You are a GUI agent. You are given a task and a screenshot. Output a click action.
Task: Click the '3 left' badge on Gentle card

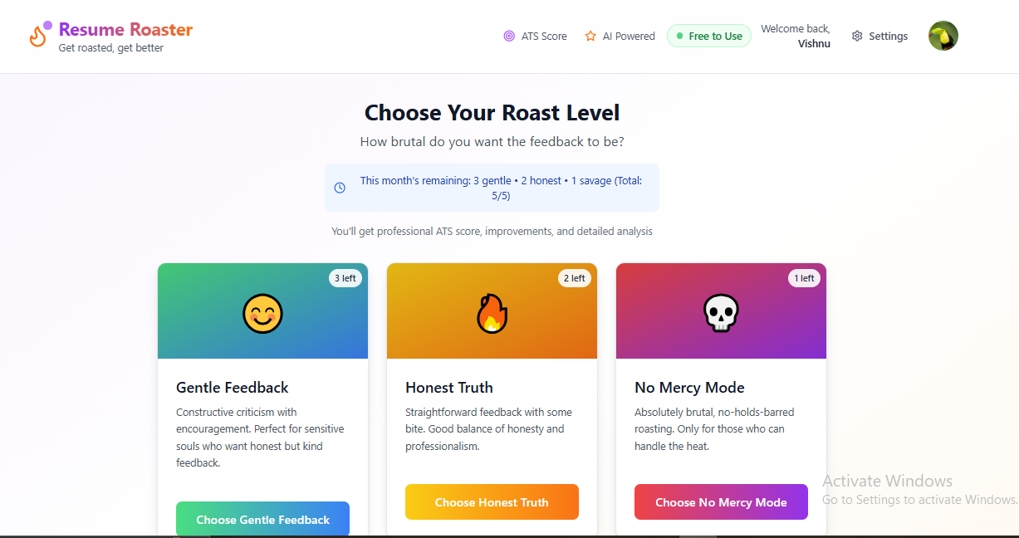[345, 278]
